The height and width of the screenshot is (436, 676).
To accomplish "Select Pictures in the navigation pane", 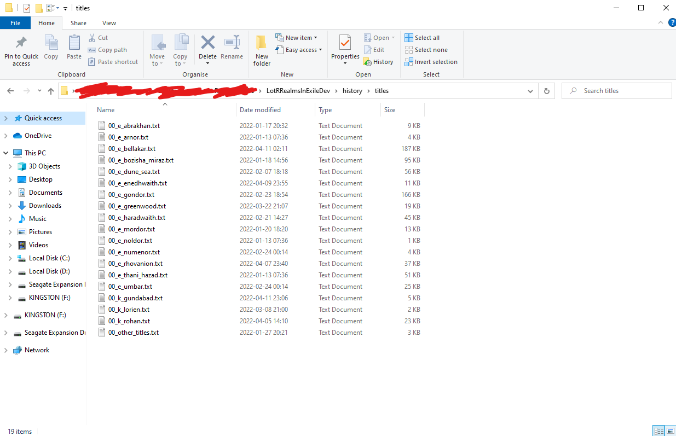I will [41, 232].
